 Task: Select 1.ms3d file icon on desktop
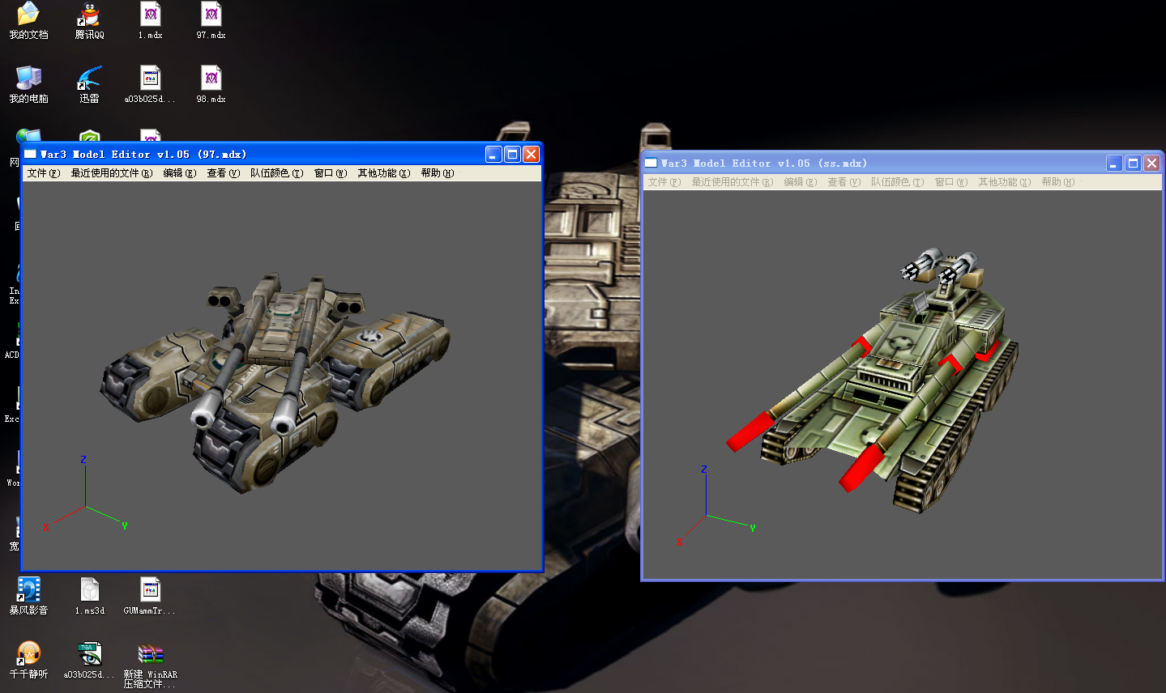(x=89, y=596)
